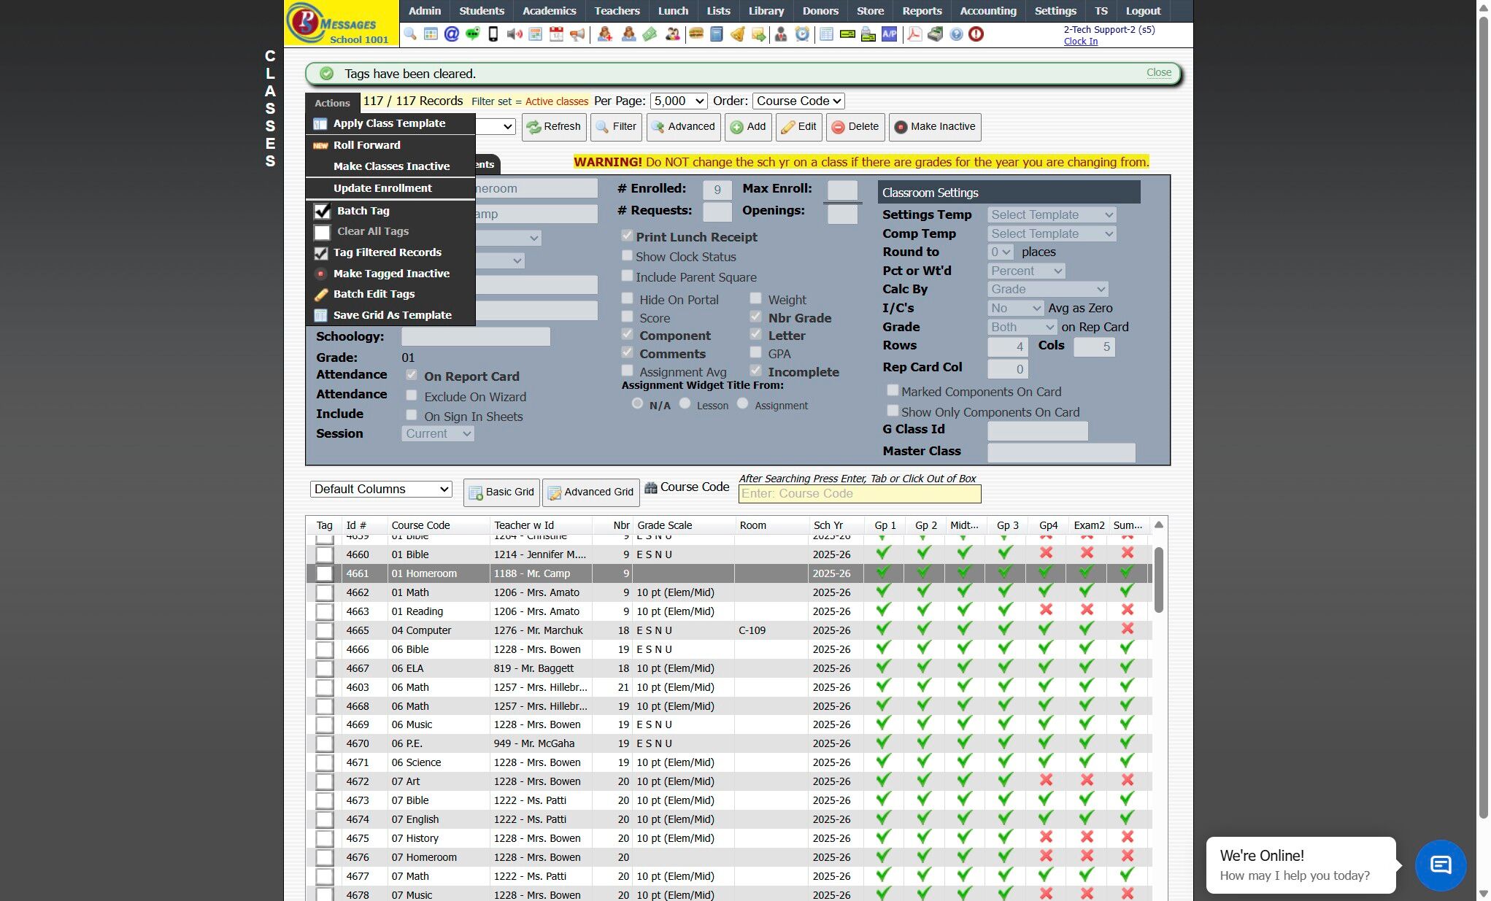Click the blue help question icon
Screen dimensions: 1491x901
956,34
